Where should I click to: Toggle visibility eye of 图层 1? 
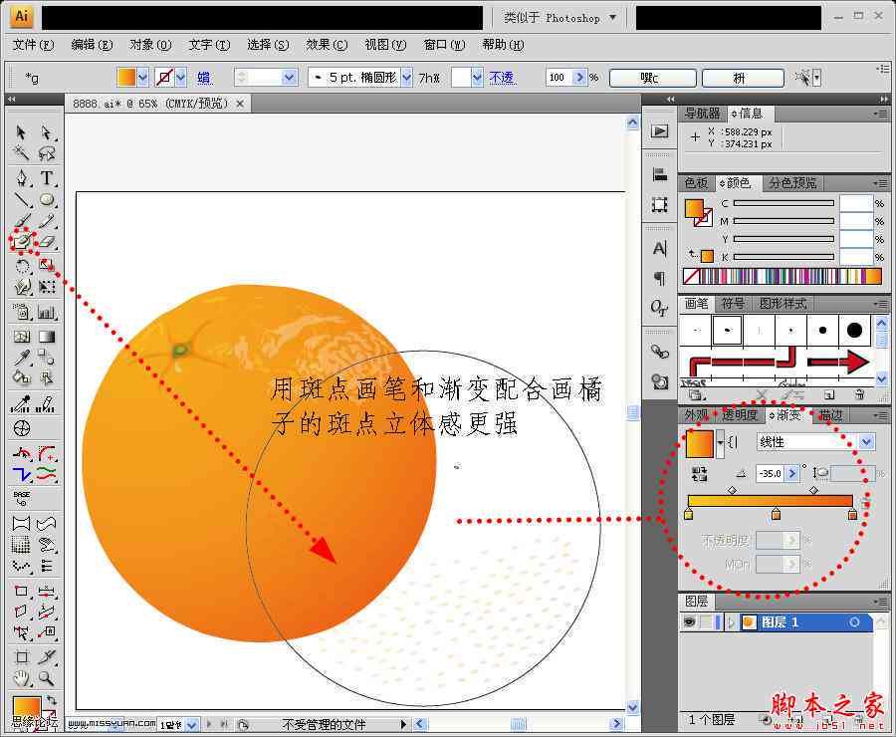[689, 622]
